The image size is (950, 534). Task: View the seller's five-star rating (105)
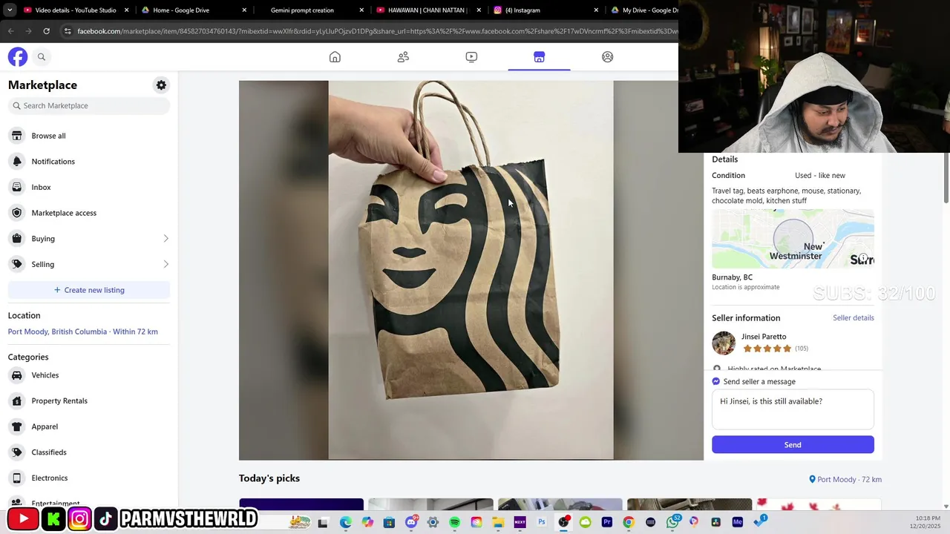coord(775,349)
